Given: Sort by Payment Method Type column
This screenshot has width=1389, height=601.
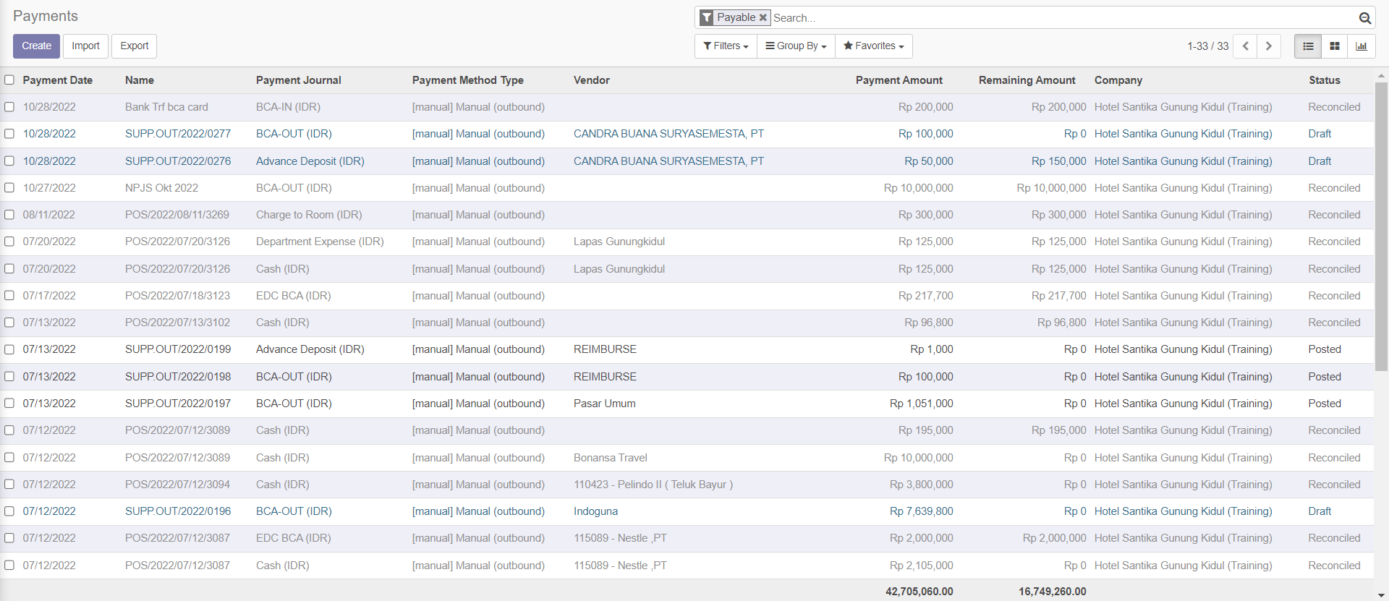Looking at the screenshot, I should coord(468,80).
